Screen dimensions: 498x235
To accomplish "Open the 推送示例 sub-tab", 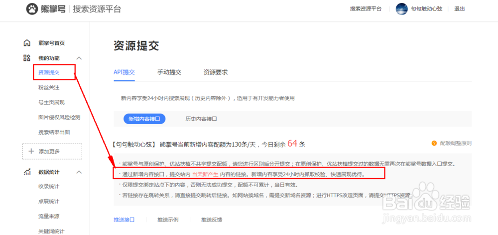I will 168,220.
